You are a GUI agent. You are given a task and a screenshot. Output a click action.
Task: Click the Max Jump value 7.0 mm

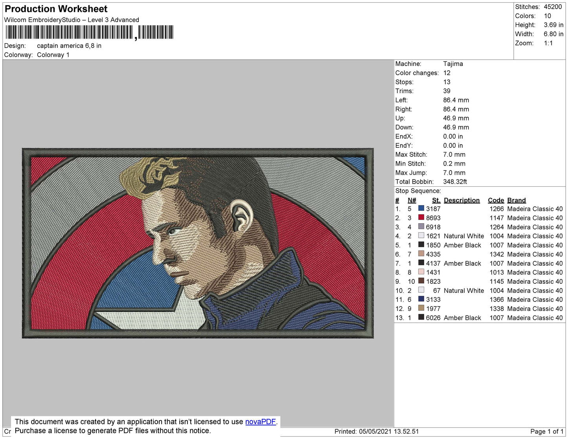pos(454,173)
